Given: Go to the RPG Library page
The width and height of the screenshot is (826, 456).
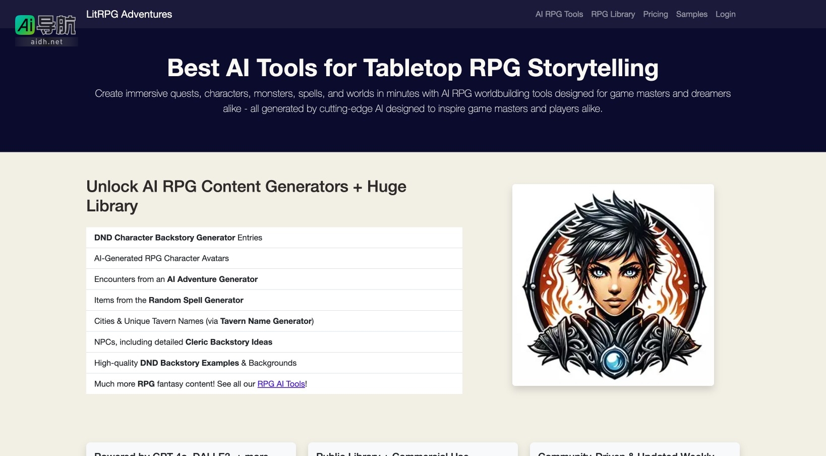Looking at the screenshot, I should tap(613, 14).
